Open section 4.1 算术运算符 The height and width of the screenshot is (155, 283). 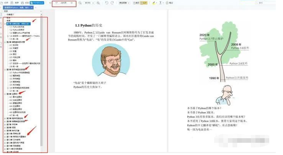tap(16, 97)
